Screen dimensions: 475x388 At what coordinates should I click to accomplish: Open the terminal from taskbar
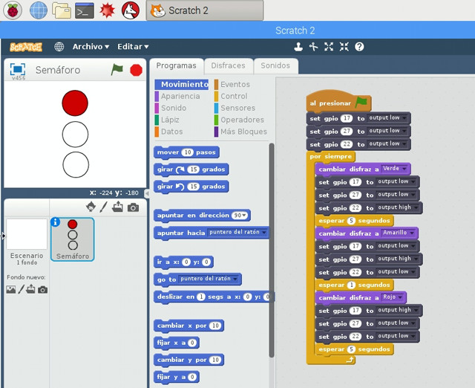84,10
